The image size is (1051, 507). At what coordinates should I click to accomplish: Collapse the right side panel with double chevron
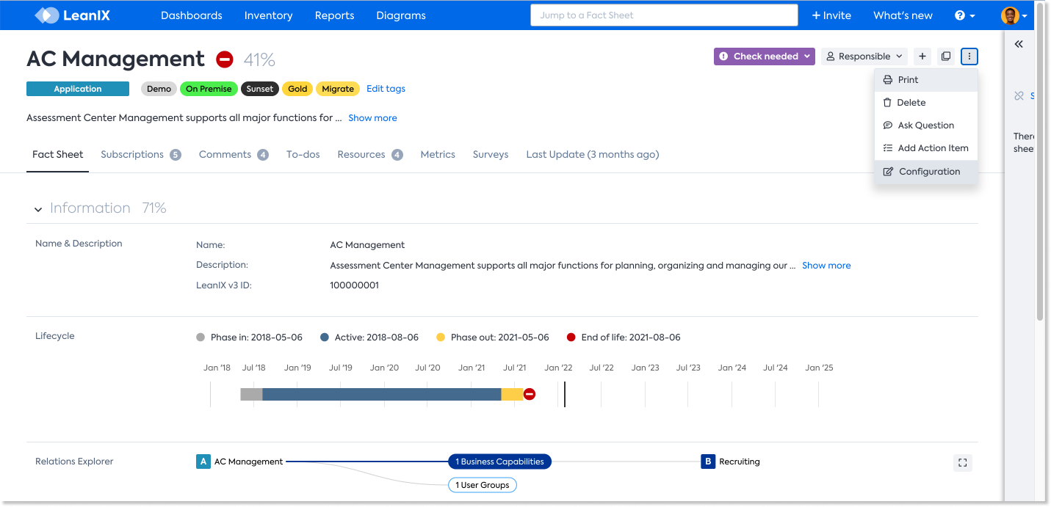[1019, 44]
